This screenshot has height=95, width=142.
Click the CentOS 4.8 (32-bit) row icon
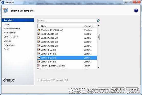(x=39, y=46)
